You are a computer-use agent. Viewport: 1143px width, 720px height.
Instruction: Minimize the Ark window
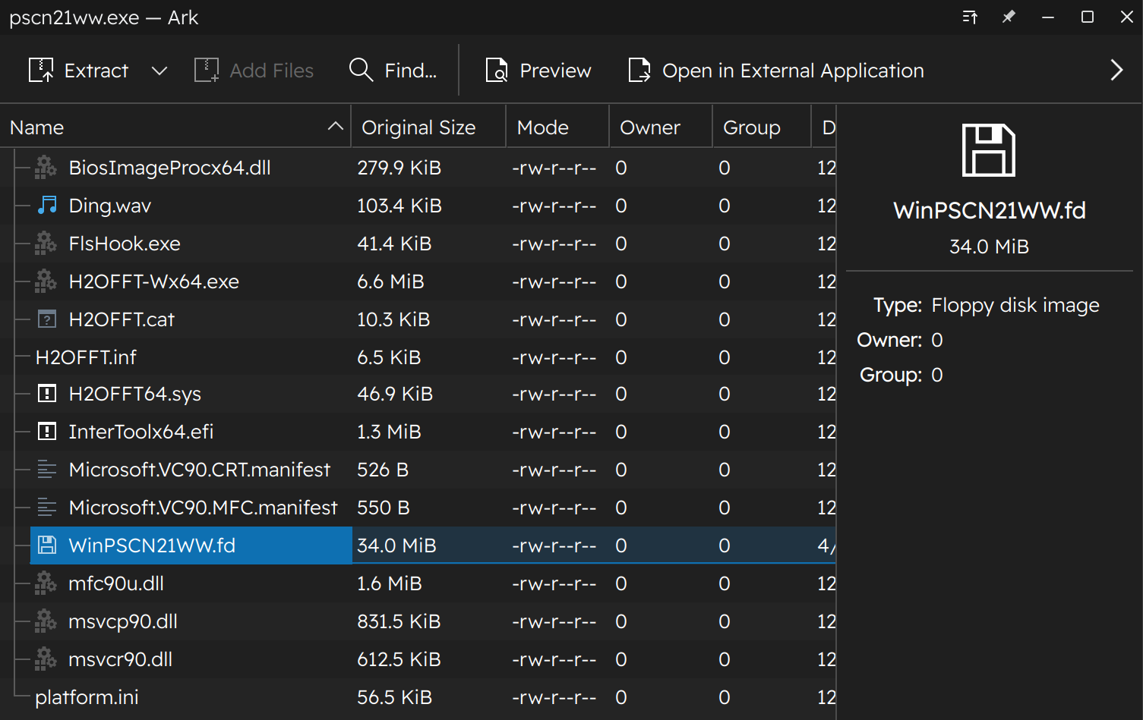pyautogui.click(x=1048, y=17)
